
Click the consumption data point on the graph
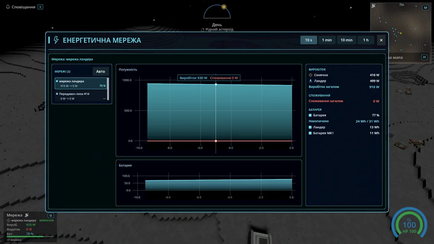pyautogui.click(x=216, y=141)
